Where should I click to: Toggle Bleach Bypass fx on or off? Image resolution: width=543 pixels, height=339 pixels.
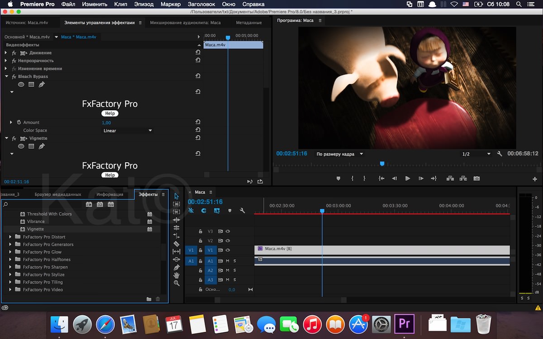[x=14, y=76]
